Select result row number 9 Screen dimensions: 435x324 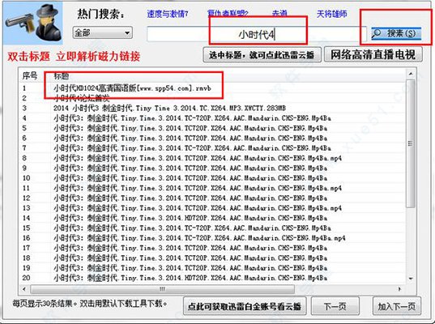(x=213, y=168)
